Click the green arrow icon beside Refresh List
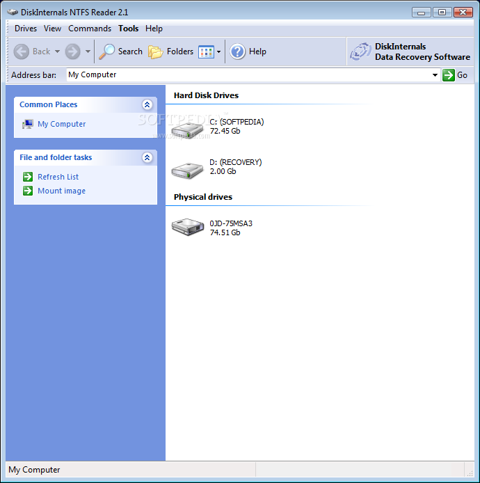The width and height of the screenshot is (480, 483). pos(28,177)
